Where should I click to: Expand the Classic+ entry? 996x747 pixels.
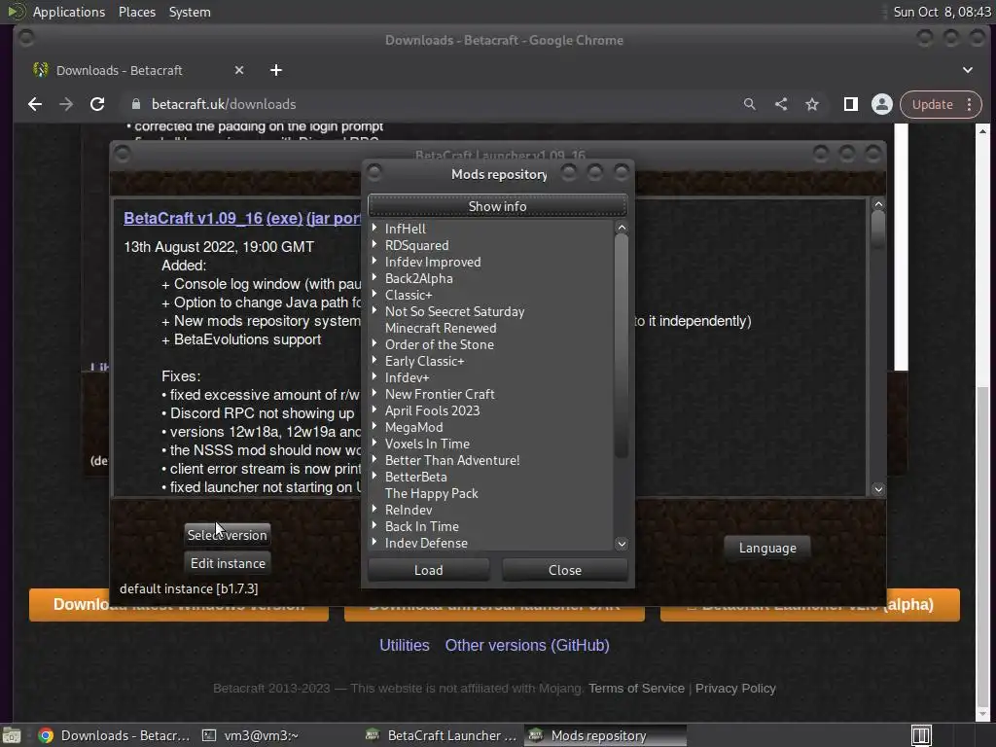pos(374,294)
